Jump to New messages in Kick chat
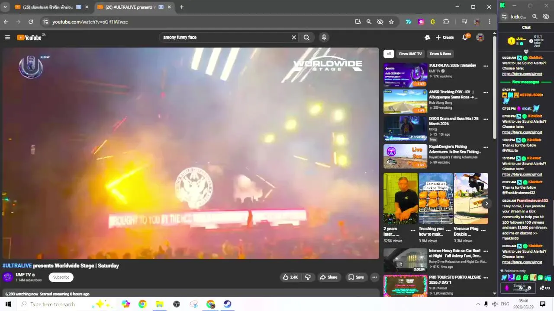 (x=525, y=82)
